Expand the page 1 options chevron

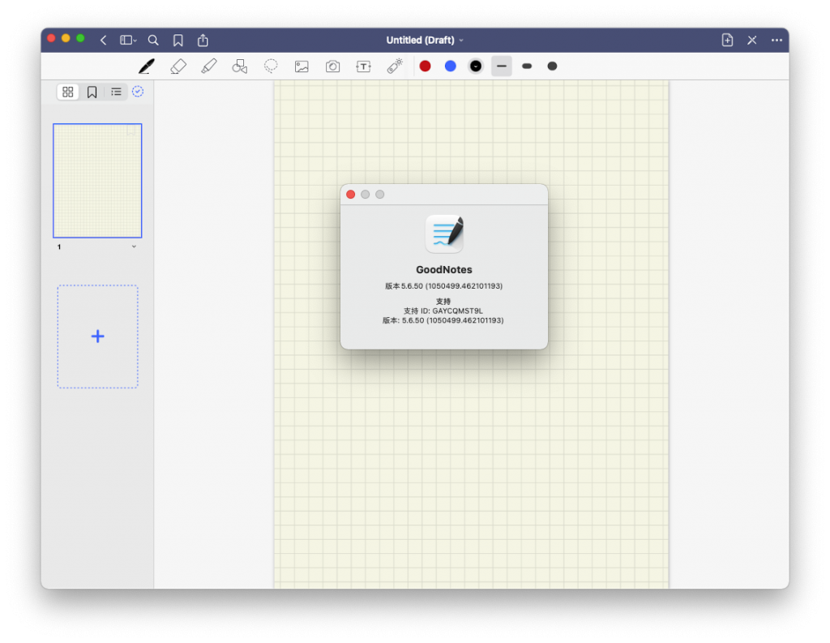point(134,246)
